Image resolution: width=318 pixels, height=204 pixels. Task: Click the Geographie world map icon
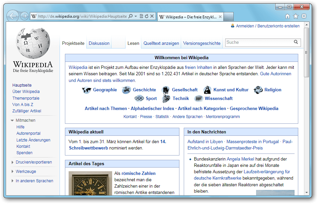click(87, 90)
